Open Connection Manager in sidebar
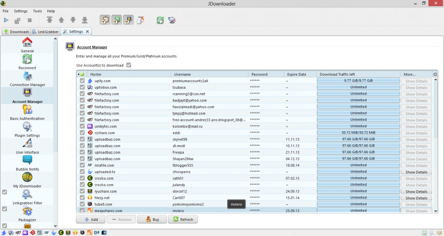The width and height of the screenshot is (444, 236). (x=27, y=79)
